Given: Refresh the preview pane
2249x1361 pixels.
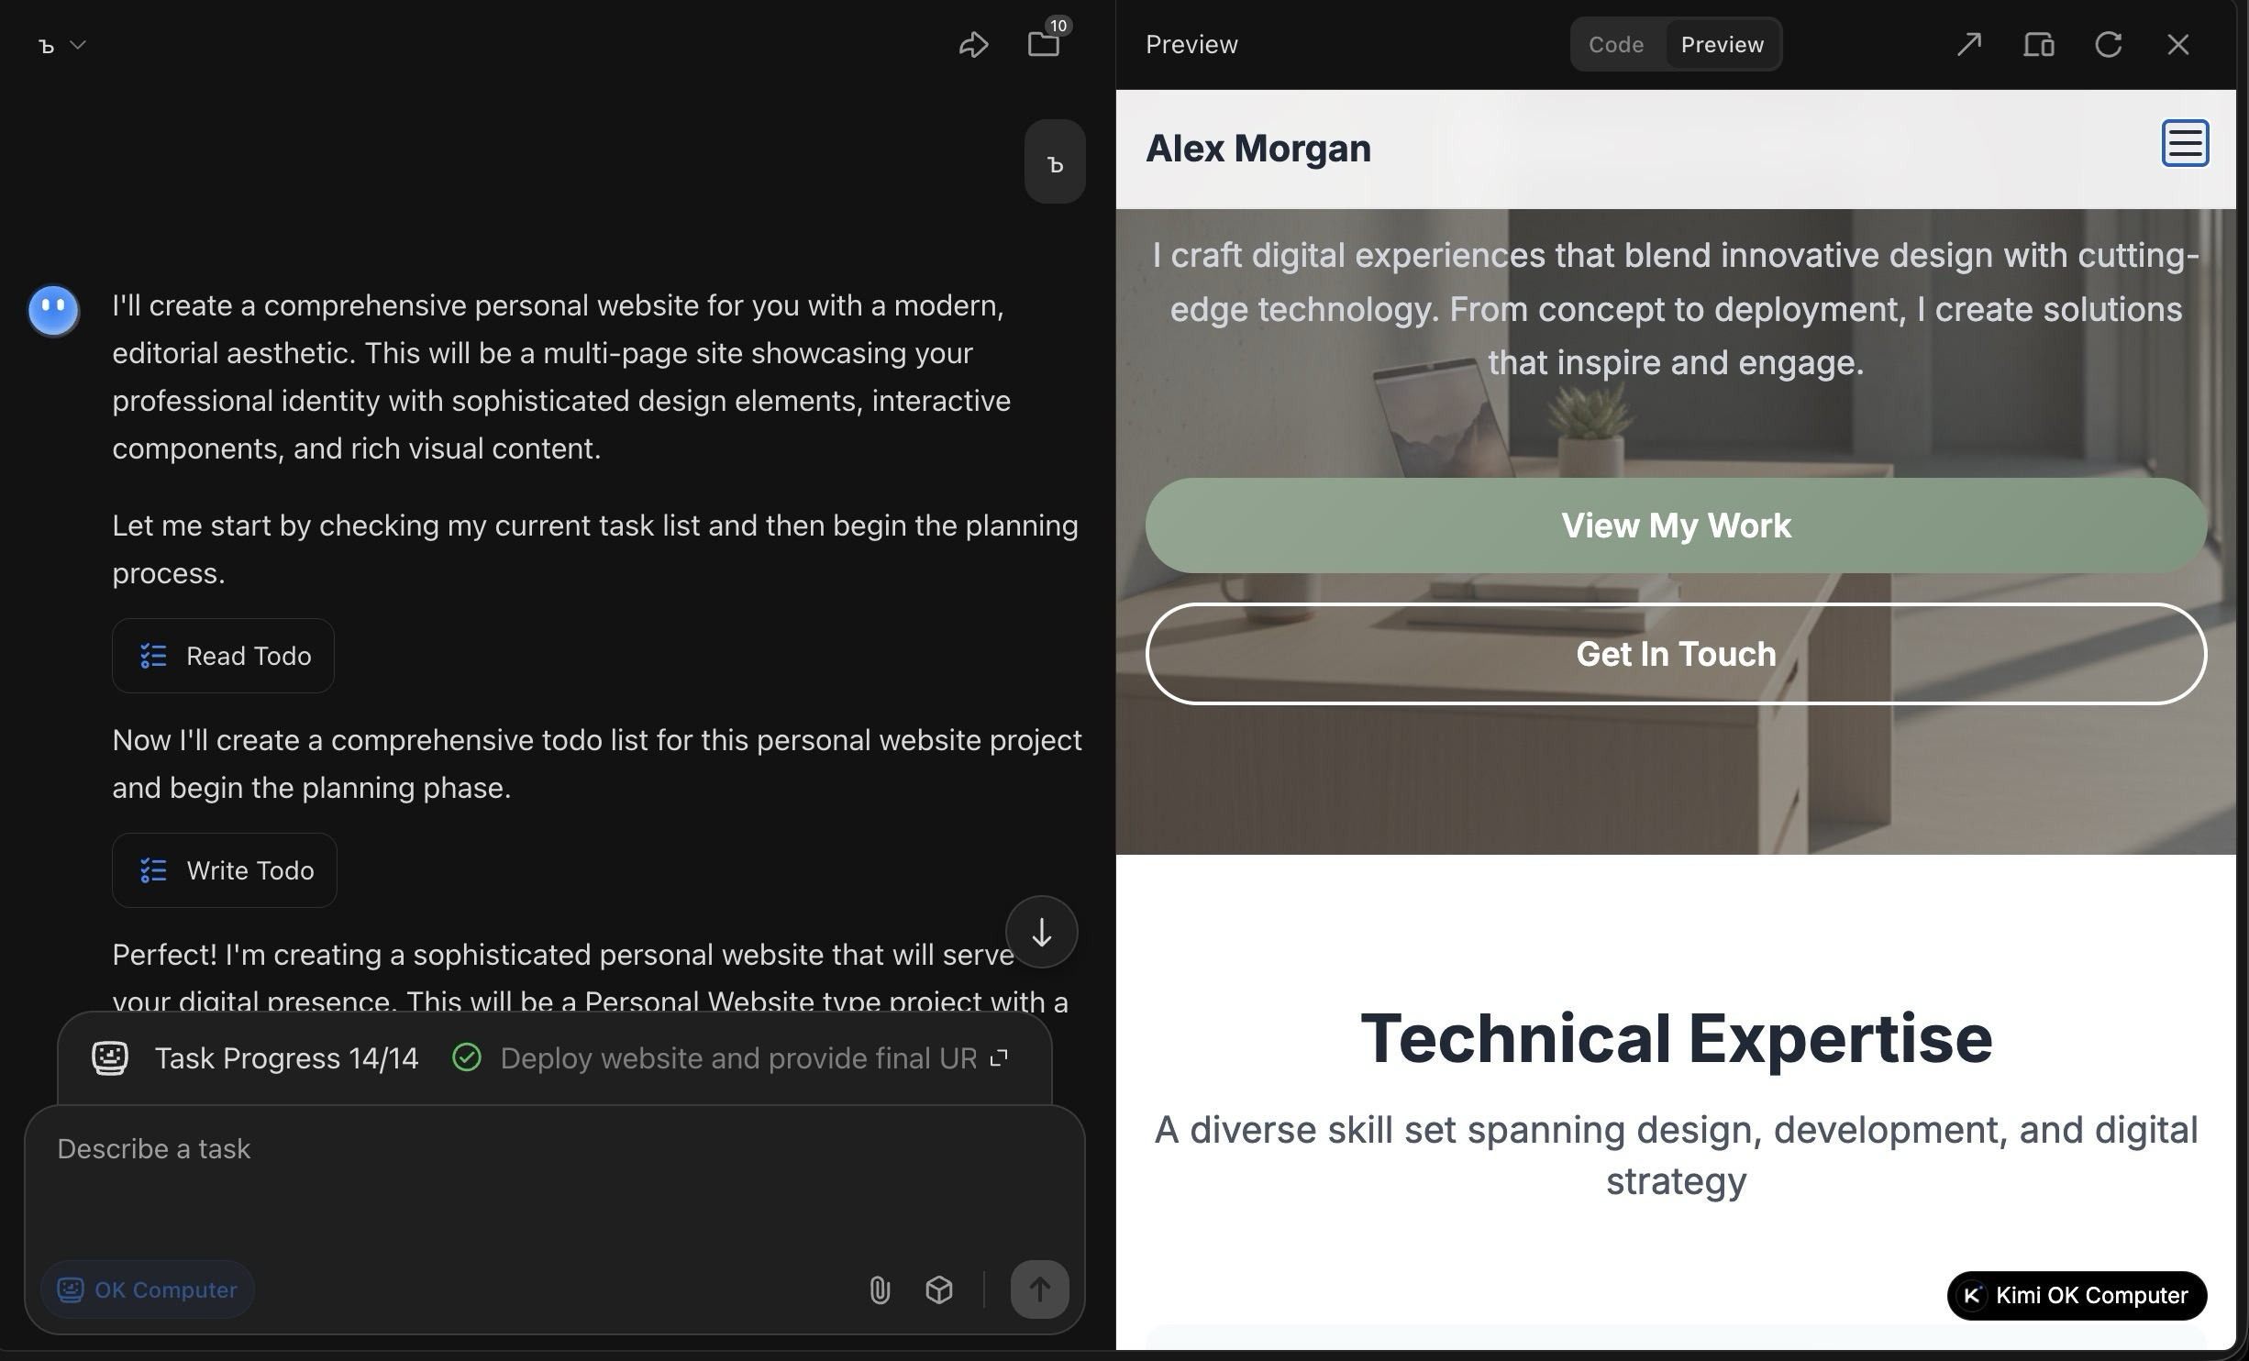Looking at the screenshot, I should [x=2108, y=44].
